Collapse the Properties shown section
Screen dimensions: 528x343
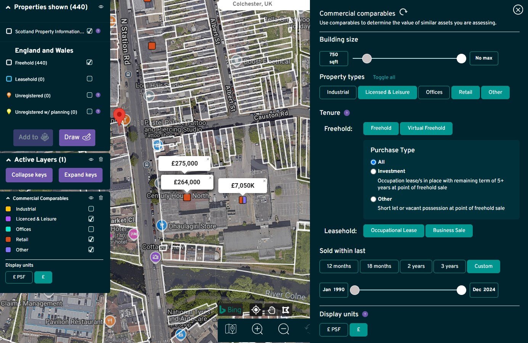[x=8, y=7]
